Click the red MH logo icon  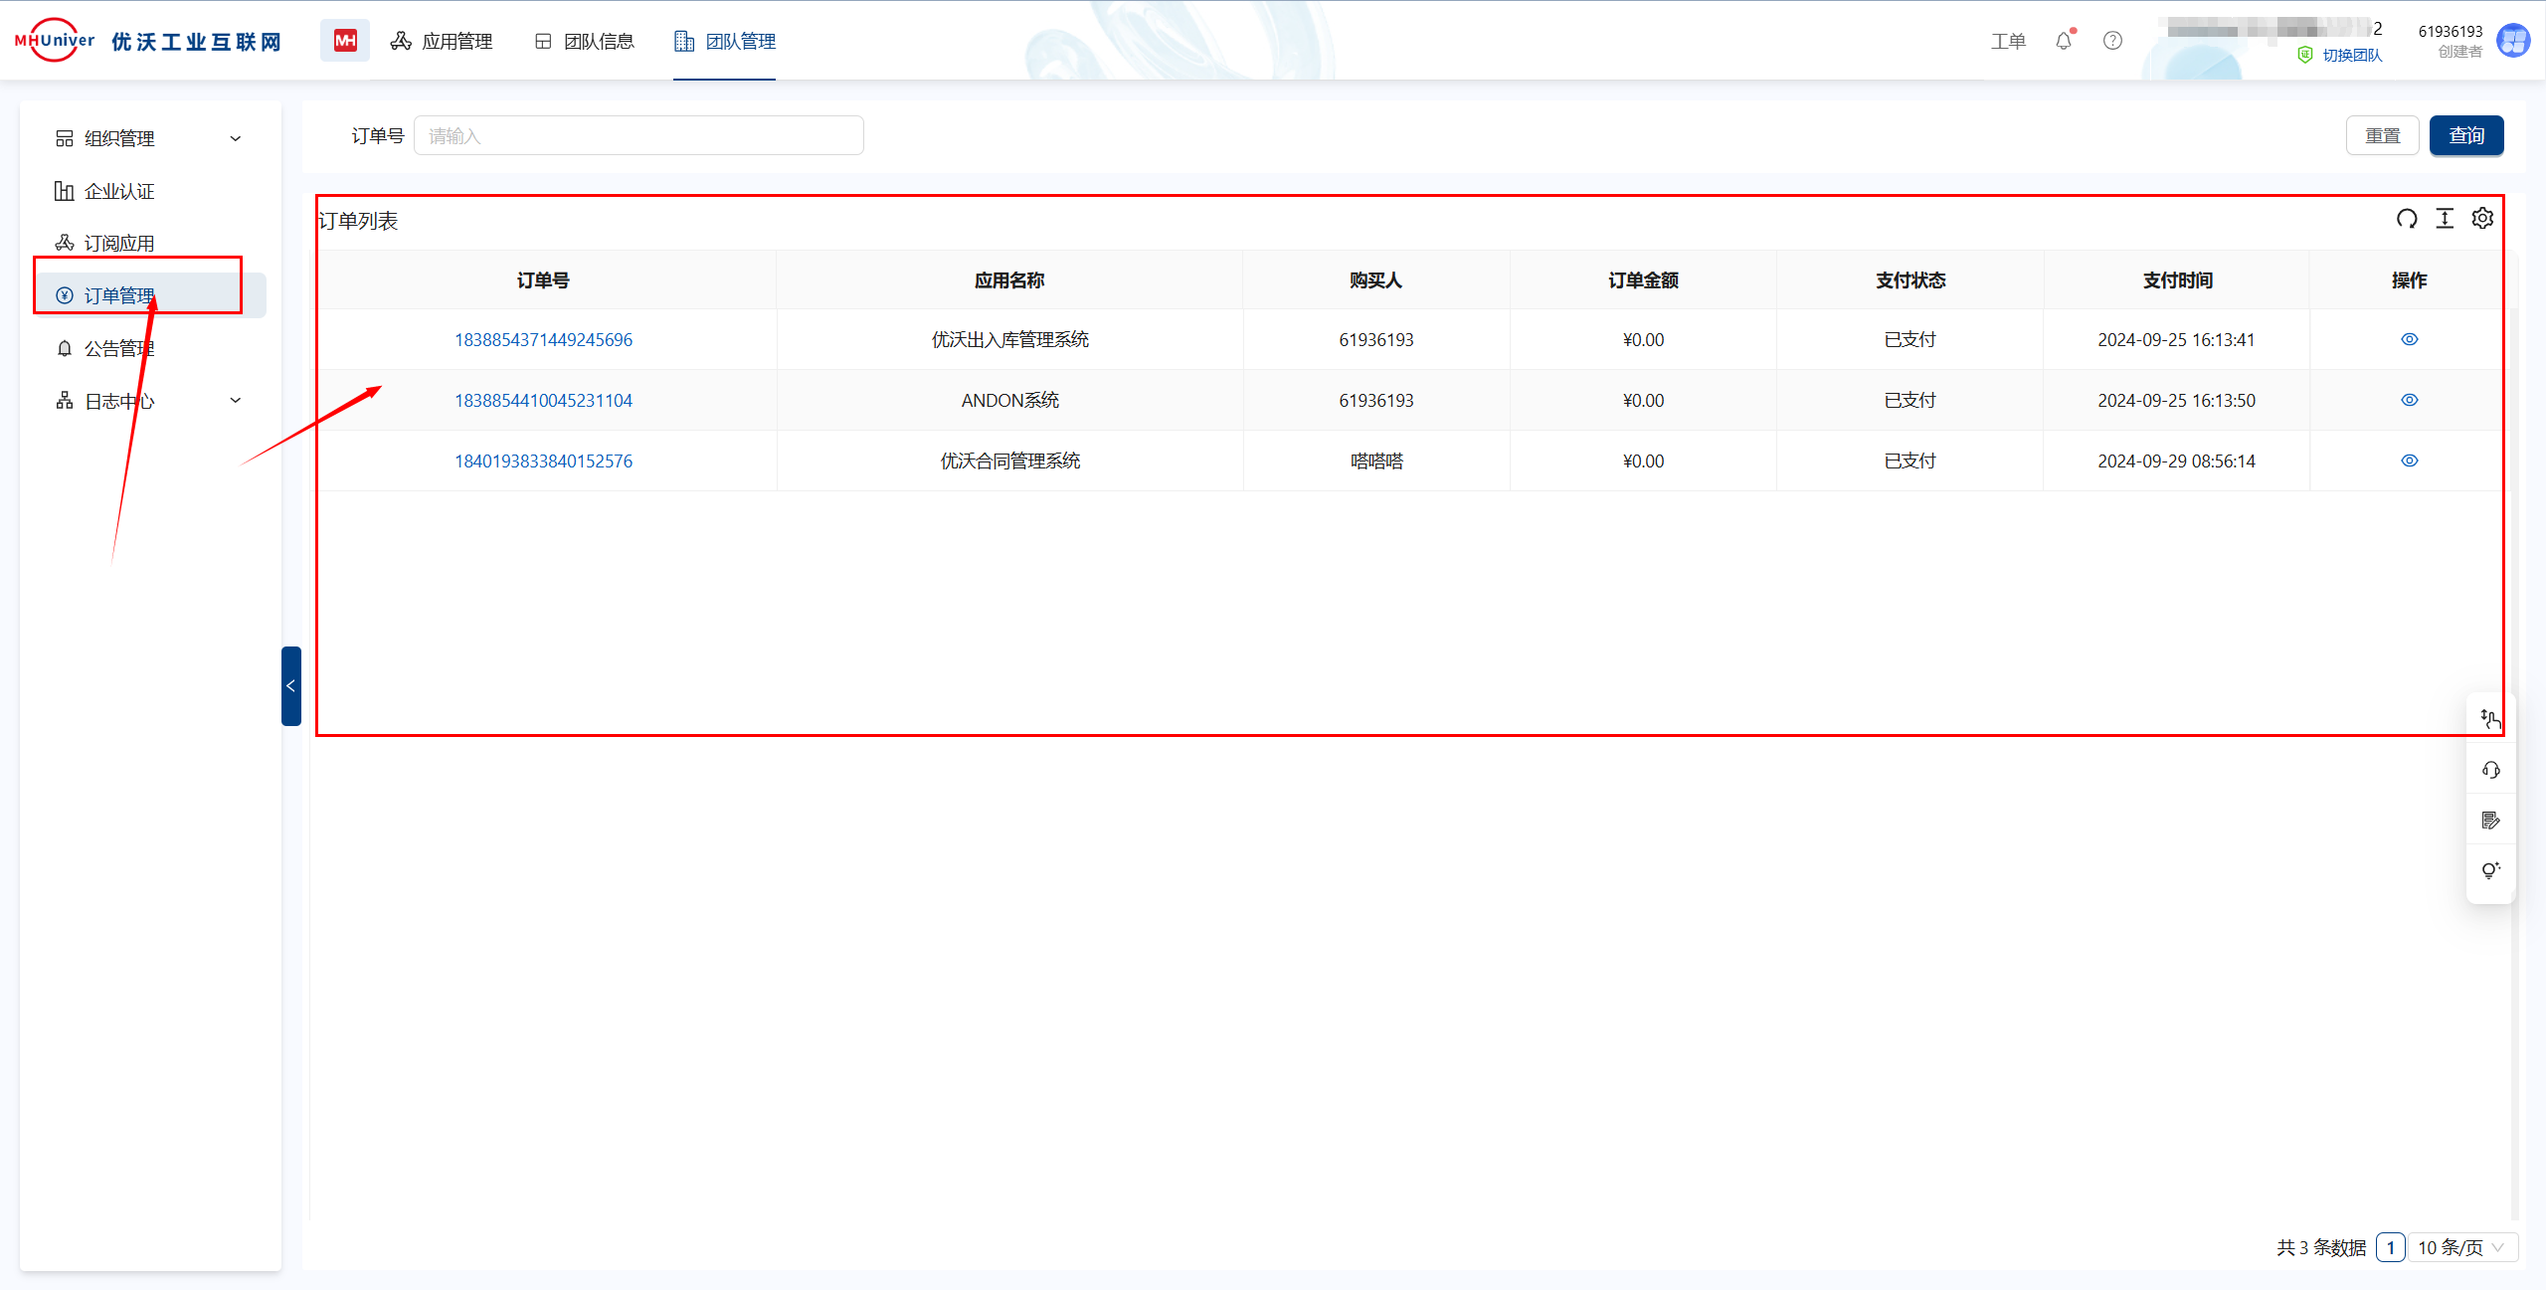point(345,41)
